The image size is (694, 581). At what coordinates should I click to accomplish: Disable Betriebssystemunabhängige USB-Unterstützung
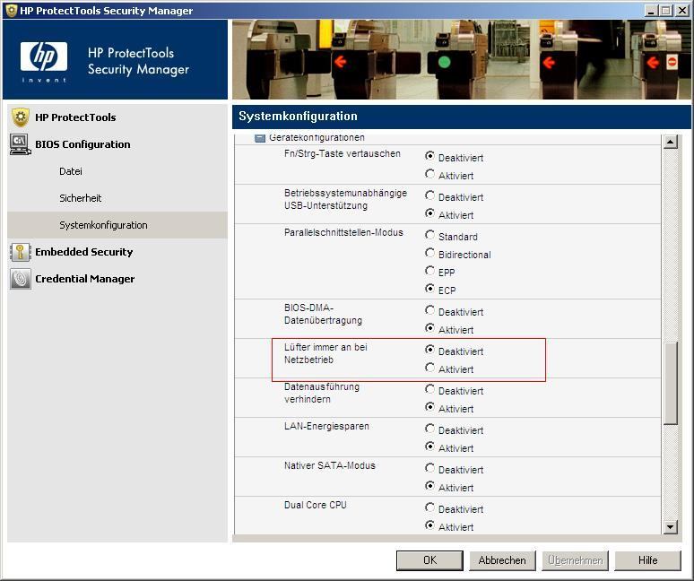[429, 195]
